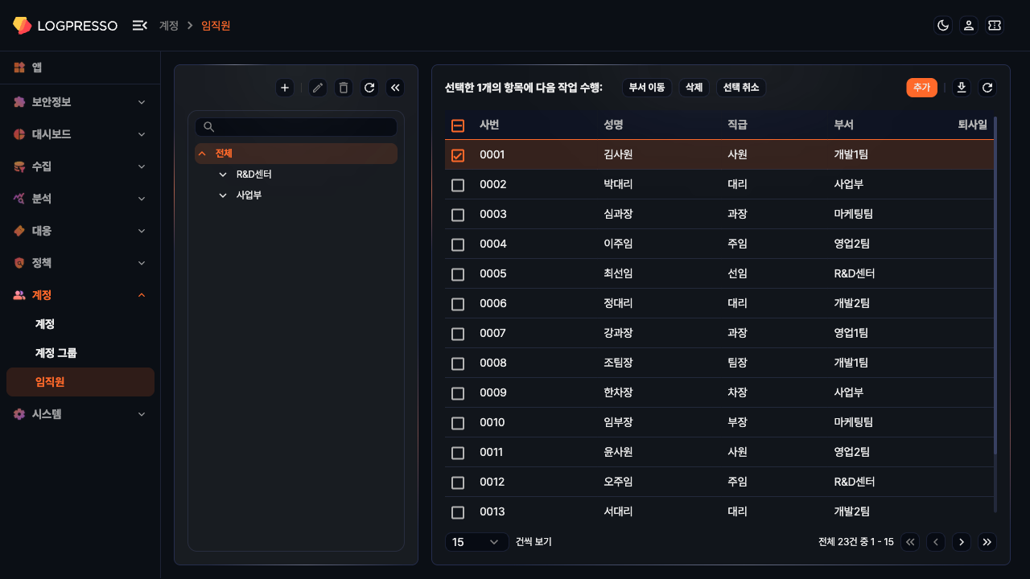Click the download export icon
Image resolution: width=1030 pixels, height=579 pixels.
[x=961, y=88]
